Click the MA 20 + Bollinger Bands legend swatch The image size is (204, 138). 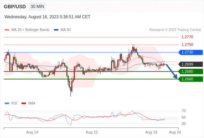7,30
